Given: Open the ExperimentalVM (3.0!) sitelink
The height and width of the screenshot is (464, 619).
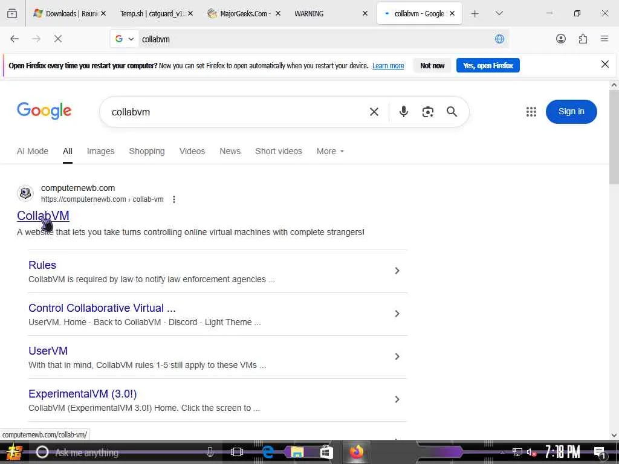Looking at the screenshot, I should [x=82, y=394].
